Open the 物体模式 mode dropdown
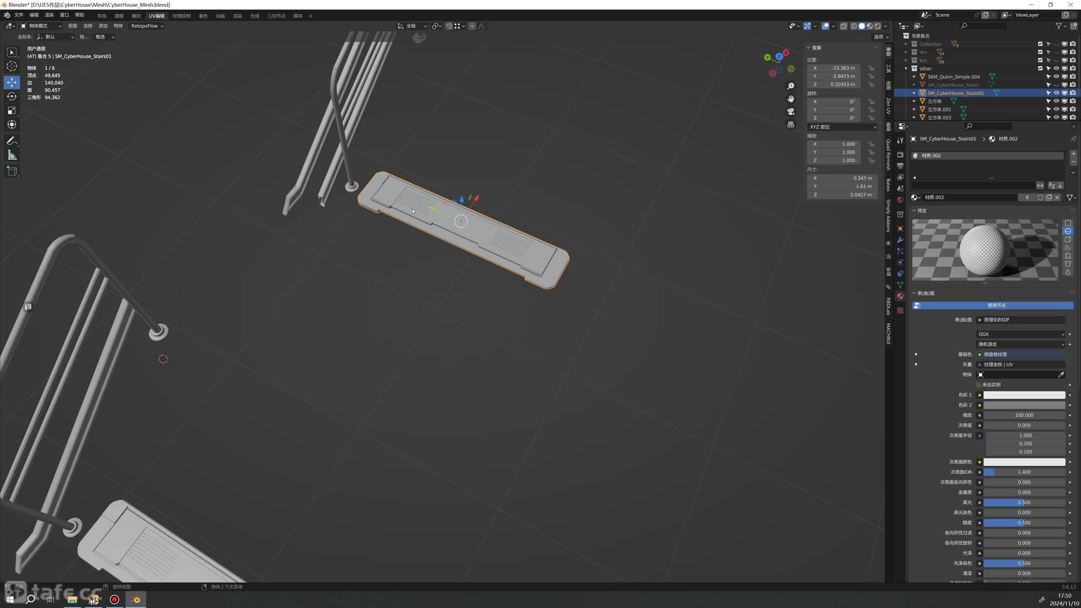The width and height of the screenshot is (1081, 608). [x=41, y=26]
